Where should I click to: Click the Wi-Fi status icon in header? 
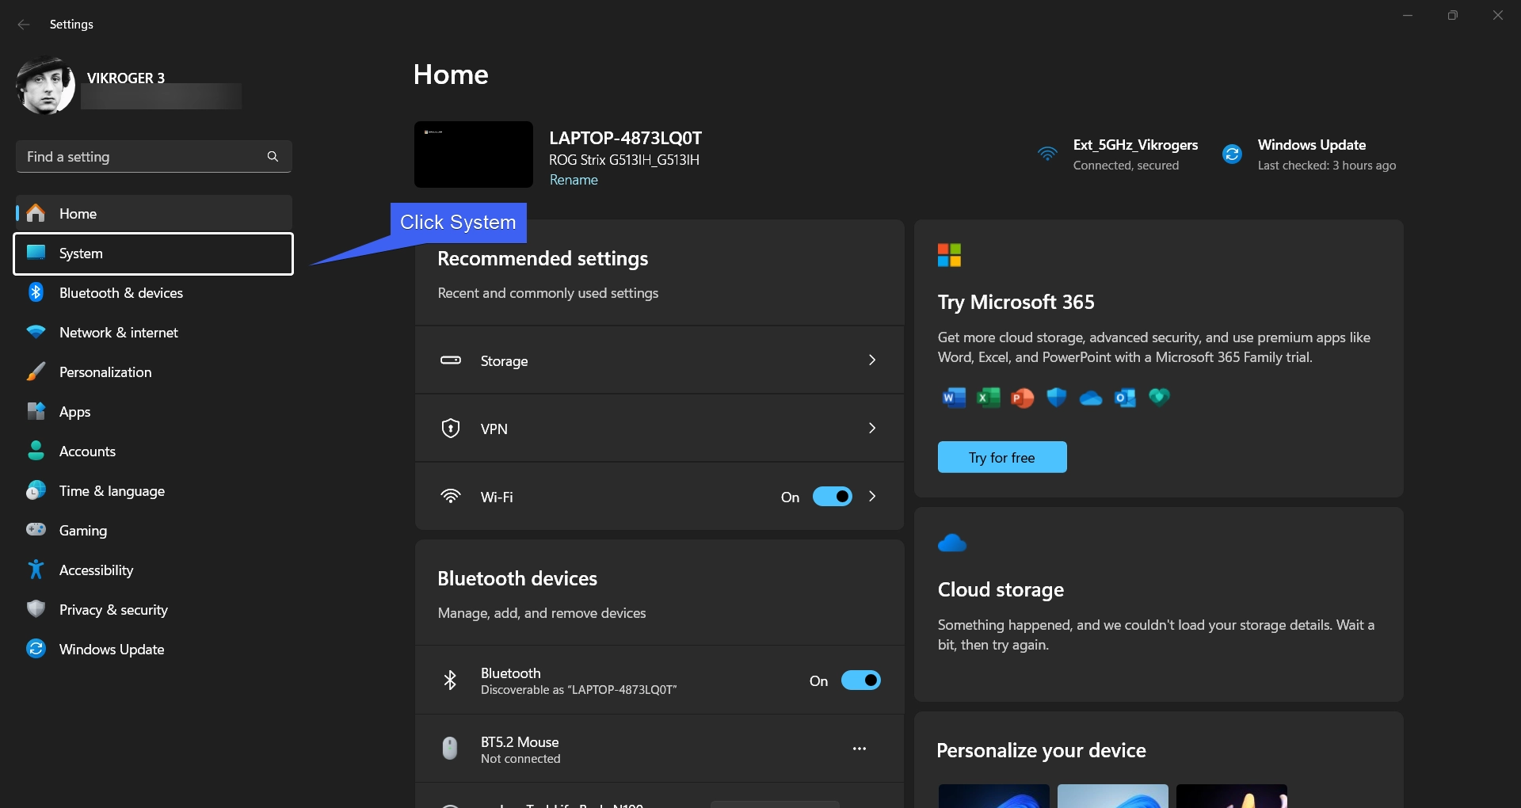click(x=1047, y=154)
